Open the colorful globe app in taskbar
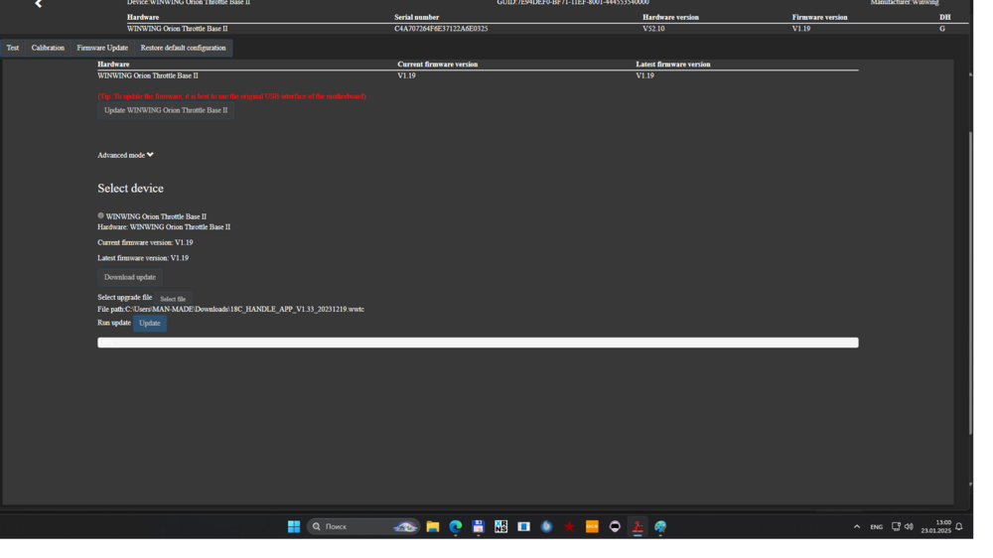Image resolution: width=993 pixels, height=558 pixels. click(660, 527)
